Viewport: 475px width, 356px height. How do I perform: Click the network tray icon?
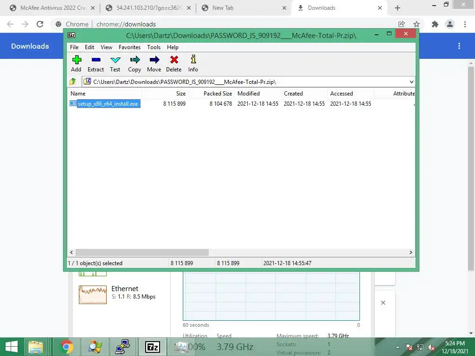[x=420, y=347]
